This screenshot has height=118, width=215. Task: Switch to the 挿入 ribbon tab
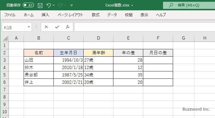coord(45,15)
